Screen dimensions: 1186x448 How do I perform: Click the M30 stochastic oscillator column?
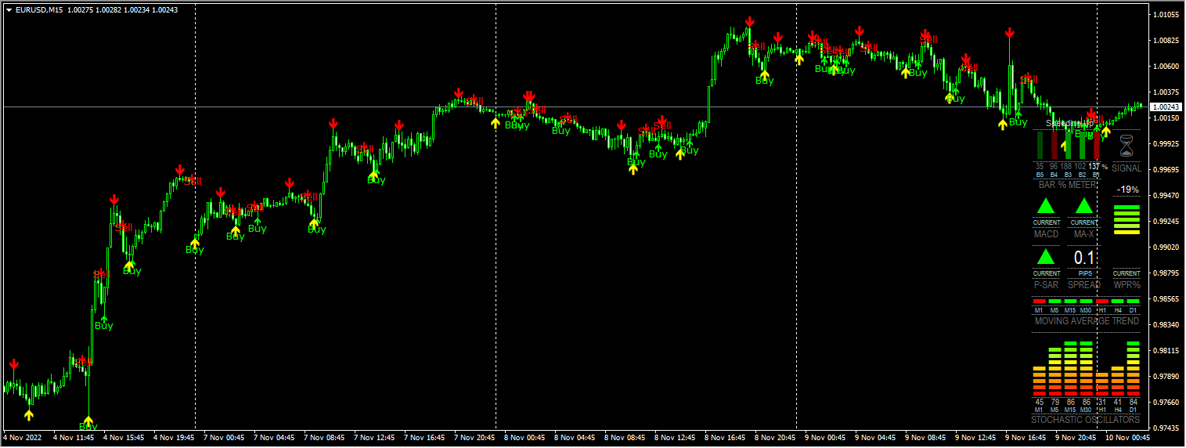[1086, 369]
